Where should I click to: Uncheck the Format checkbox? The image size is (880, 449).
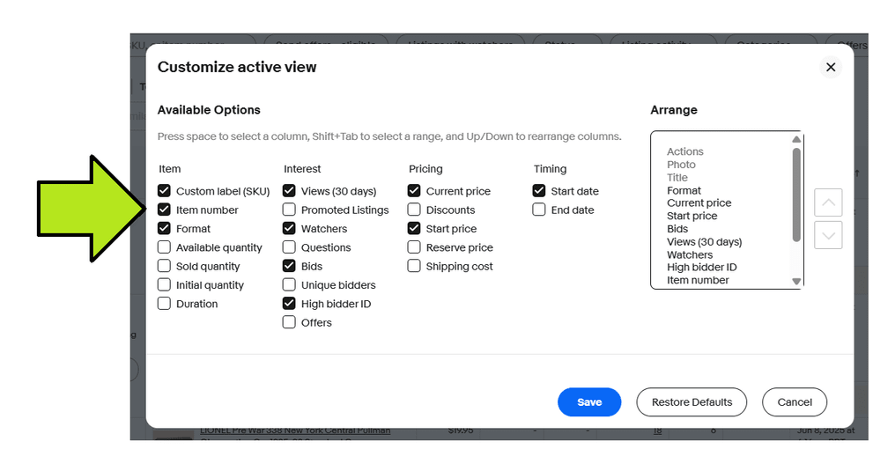[x=164, y=228]
